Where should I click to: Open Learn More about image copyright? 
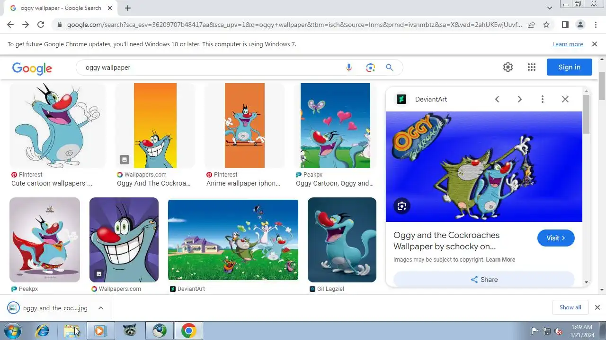pyautogui.click(x=500, y=260)
